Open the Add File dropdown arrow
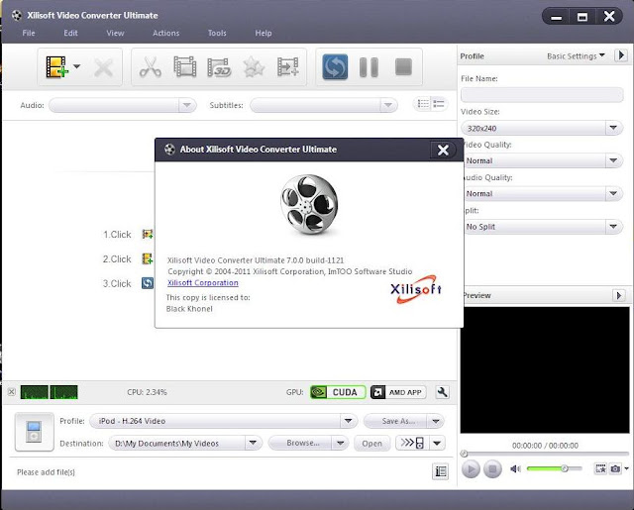The height and width of the screenshot is (510, 634). tap(77, 66)
